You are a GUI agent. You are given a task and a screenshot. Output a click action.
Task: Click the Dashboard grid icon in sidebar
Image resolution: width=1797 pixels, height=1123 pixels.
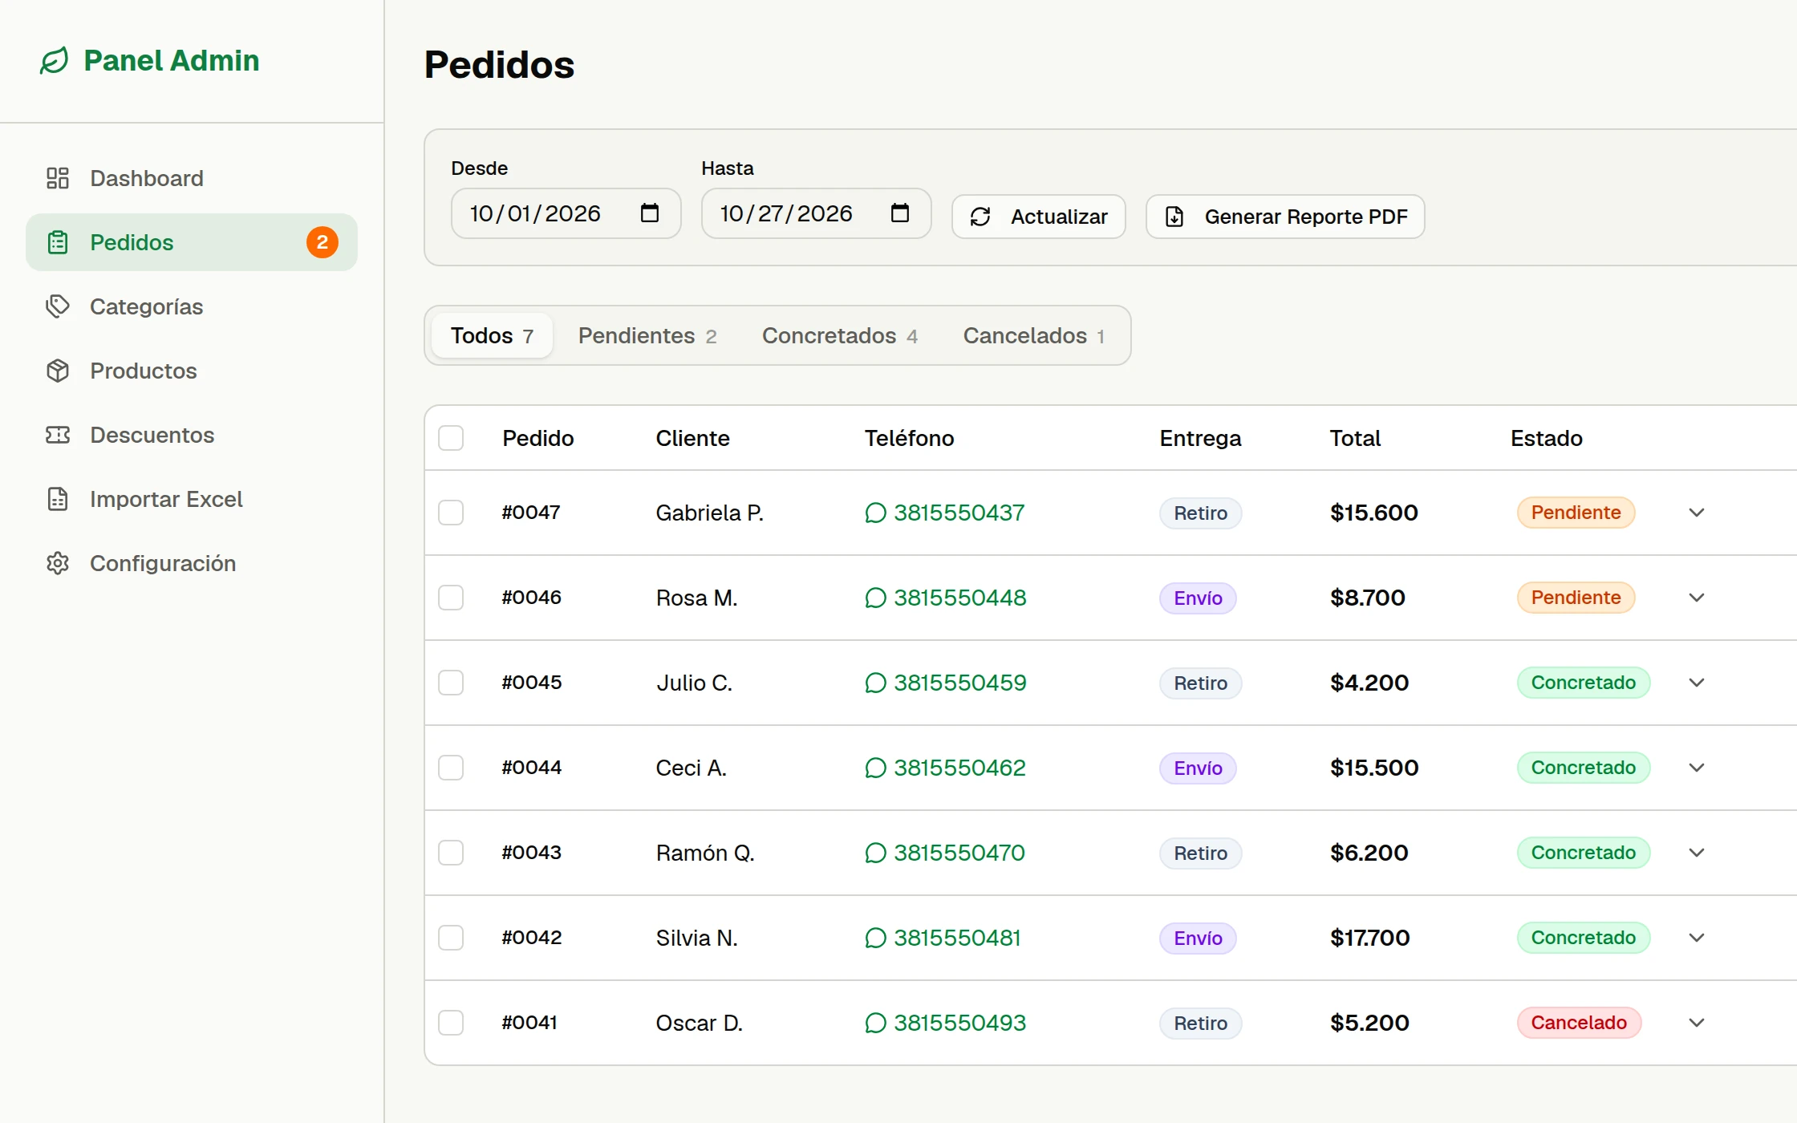click(x=58, y=178)
